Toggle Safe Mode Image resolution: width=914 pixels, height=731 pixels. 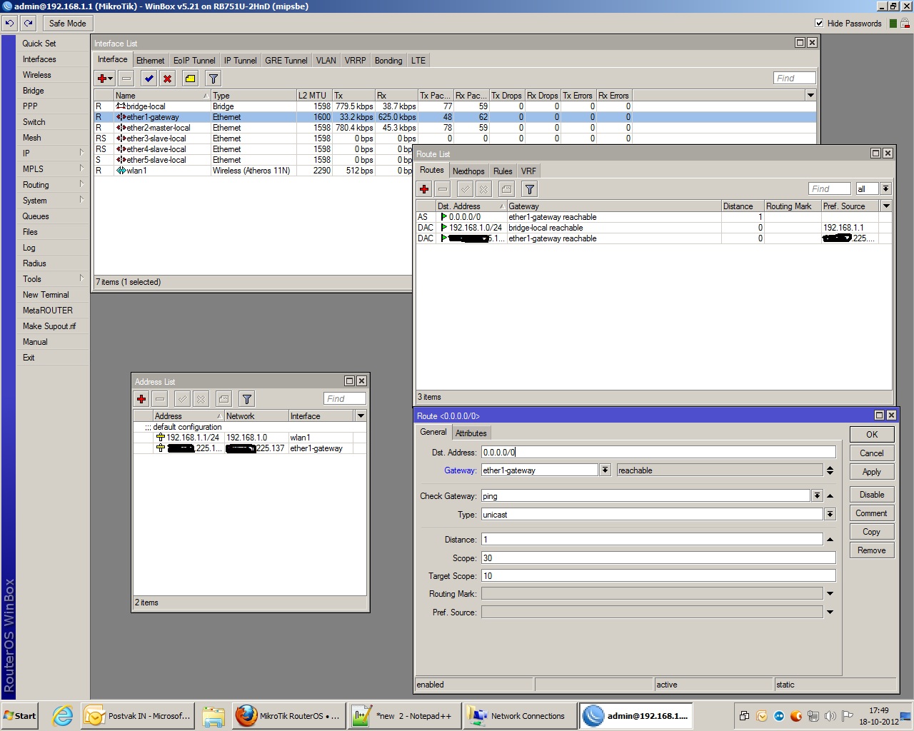click(x=67, y=24)
